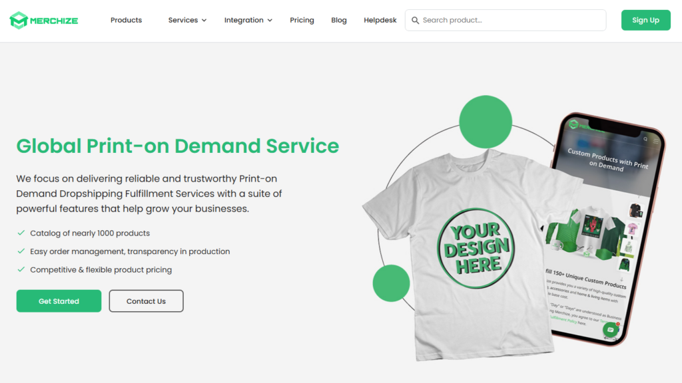
Task: Click the phone mockup's search icon
Action: pos(645,139)
